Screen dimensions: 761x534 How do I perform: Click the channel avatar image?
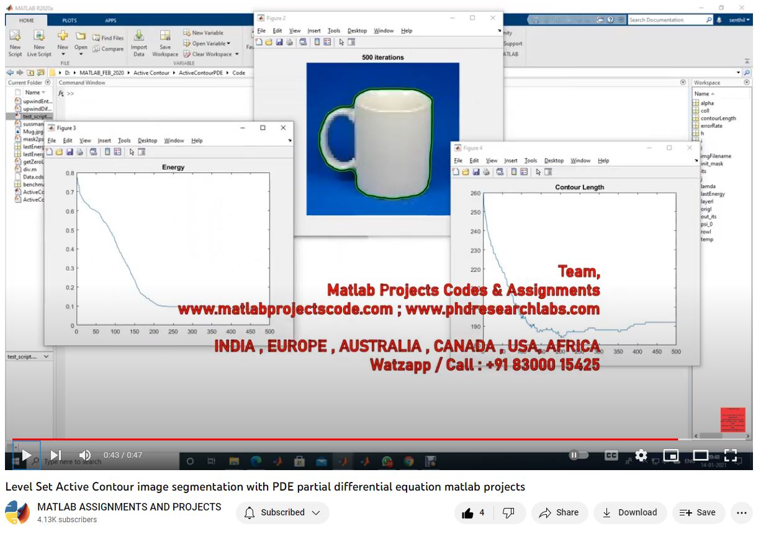click(x=17, y=513)
